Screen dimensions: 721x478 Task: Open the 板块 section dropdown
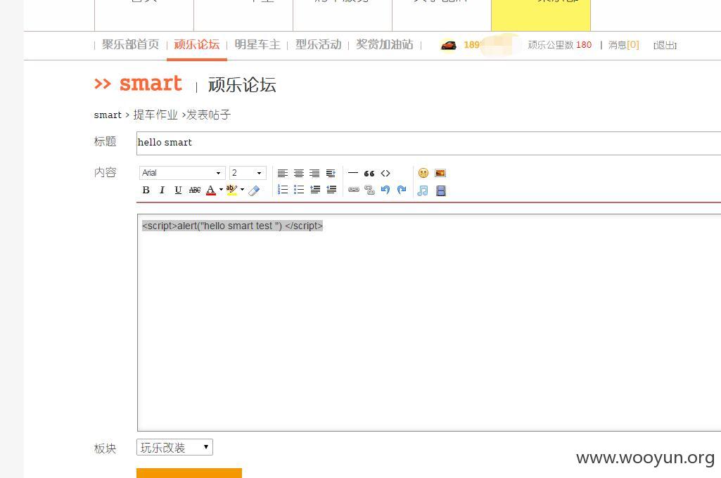point(174,447)
